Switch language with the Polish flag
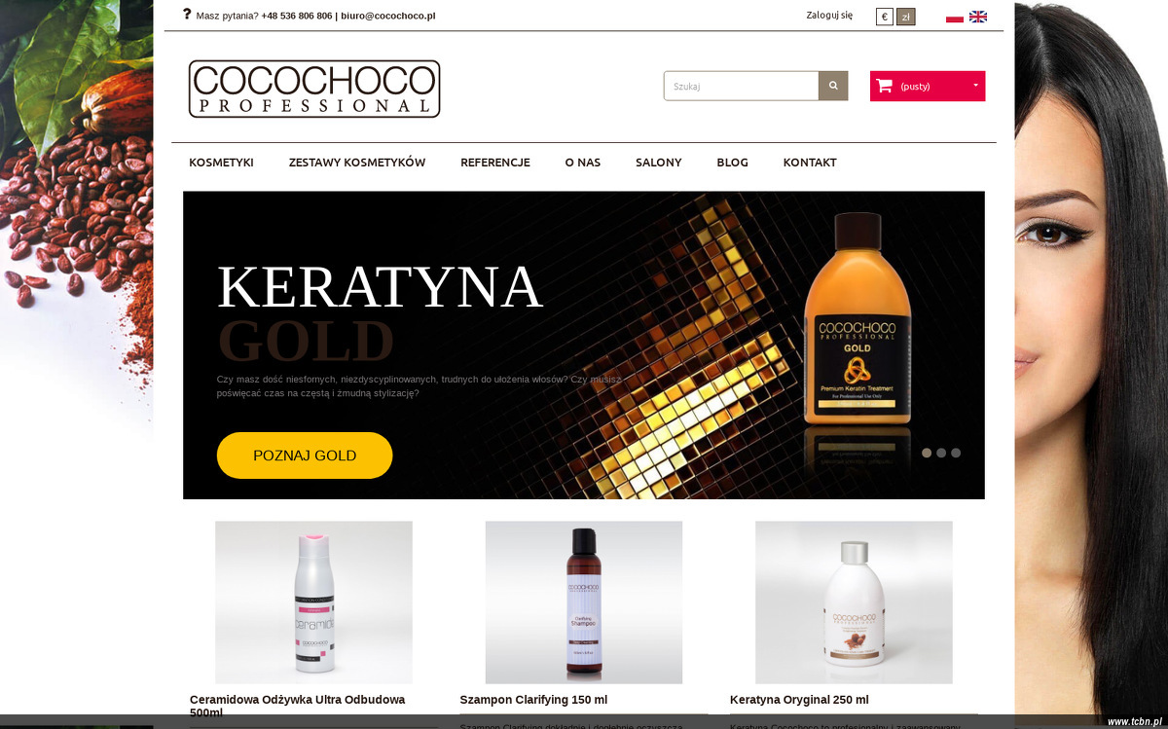Screen dimensions: 1168x729 [x=955, y=17]
